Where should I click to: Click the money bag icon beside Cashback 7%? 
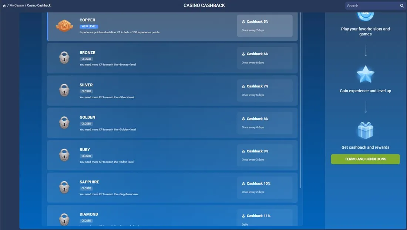243,86
